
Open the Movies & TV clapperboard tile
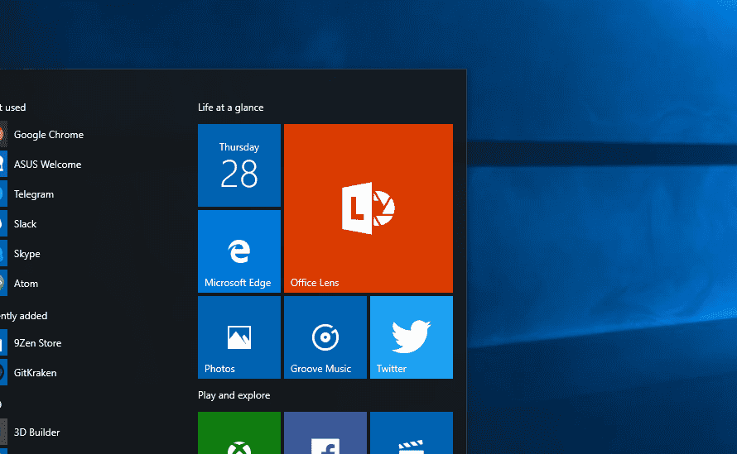point(411,435)
